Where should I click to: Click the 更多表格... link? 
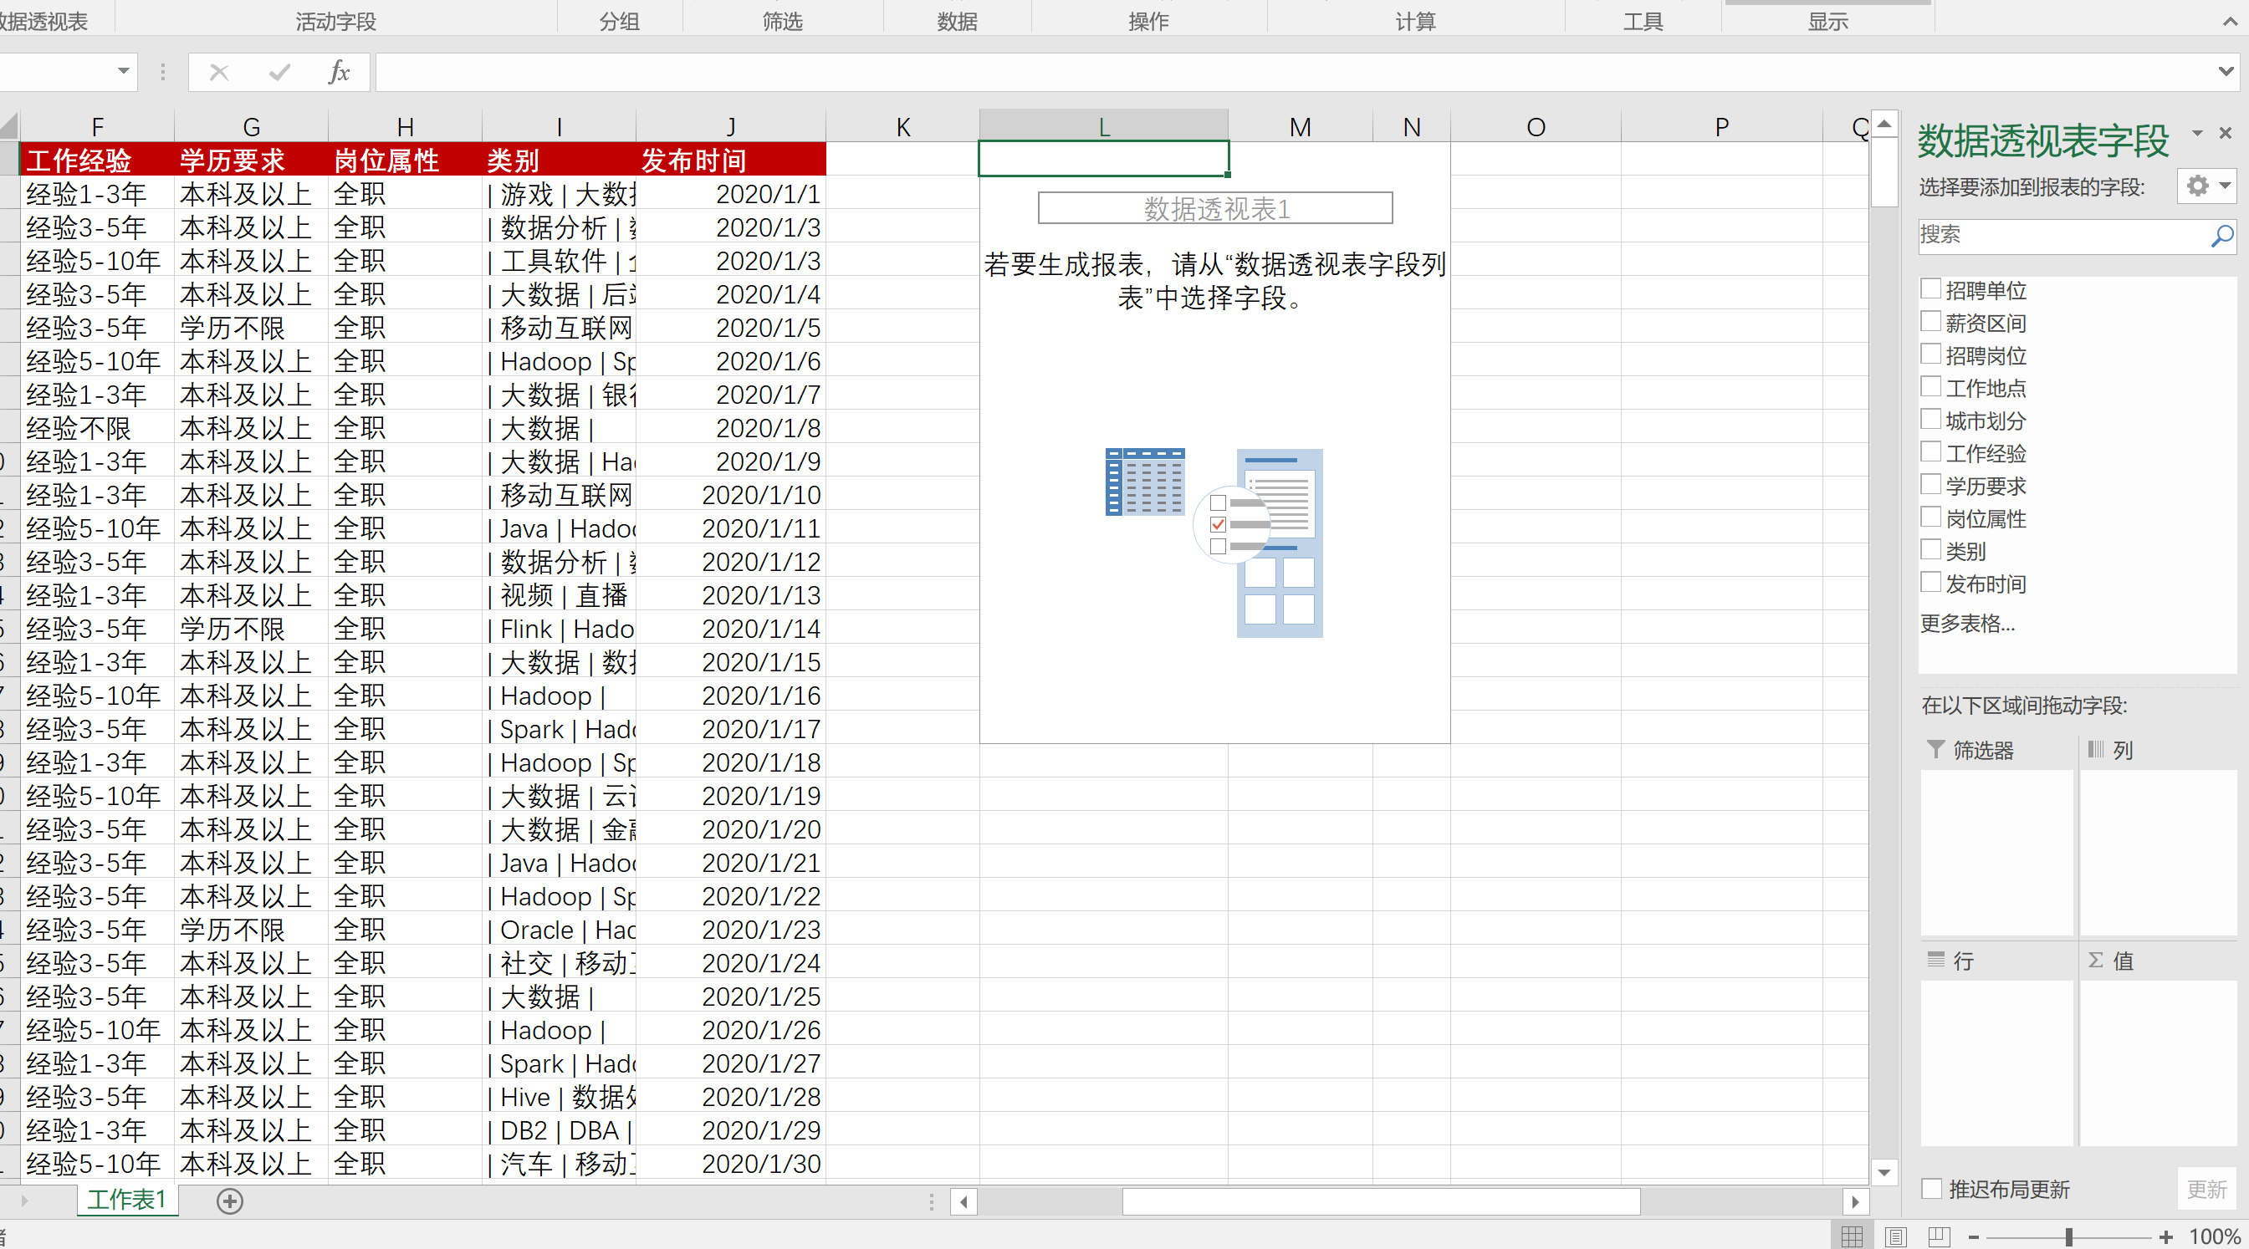point(1967,623)
